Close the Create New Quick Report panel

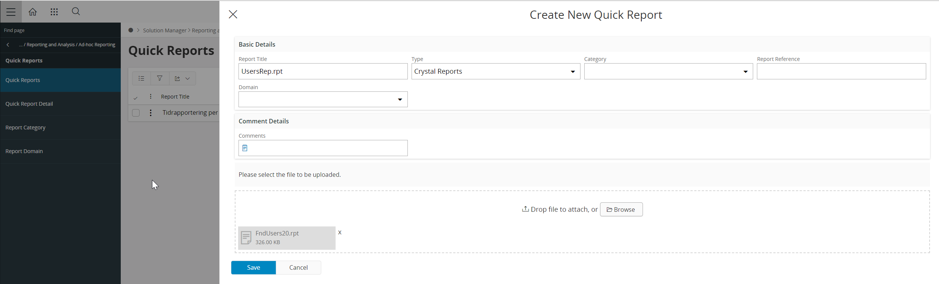[233, 15]
